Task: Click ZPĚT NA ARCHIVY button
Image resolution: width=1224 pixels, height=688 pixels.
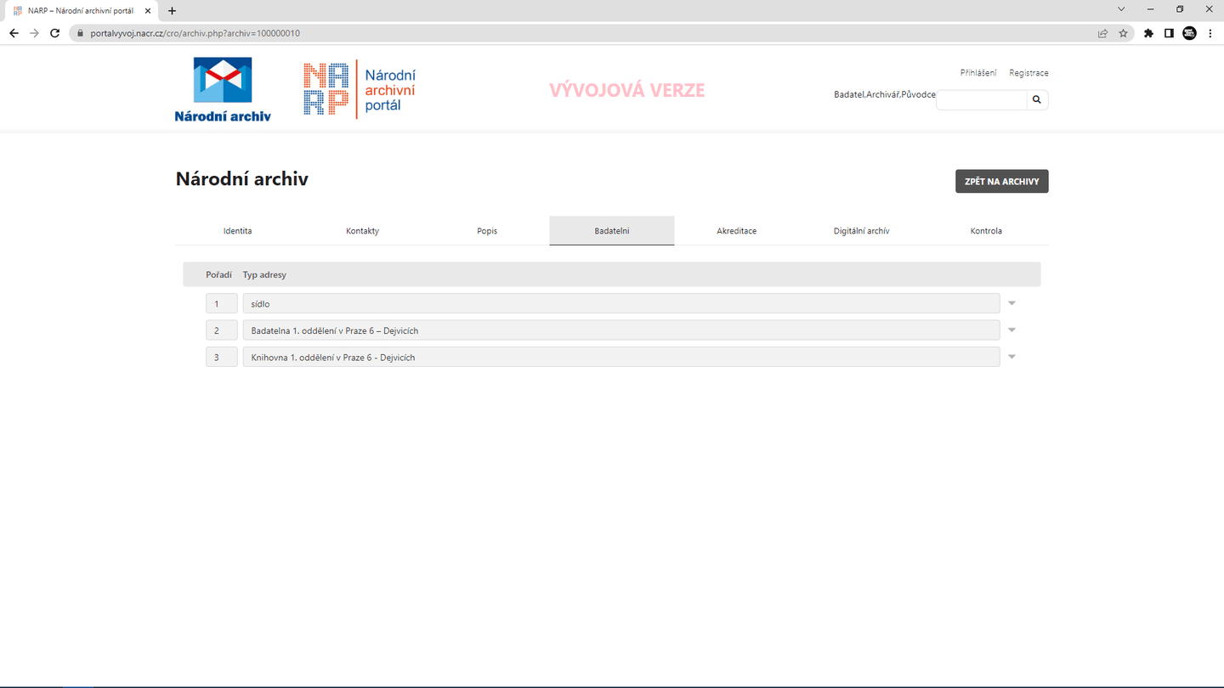Action: pyautogui.click(x=1002, y=182)
